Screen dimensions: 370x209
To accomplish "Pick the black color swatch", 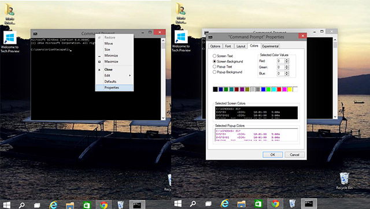I will pyautogui.click(x=215, y=89).
